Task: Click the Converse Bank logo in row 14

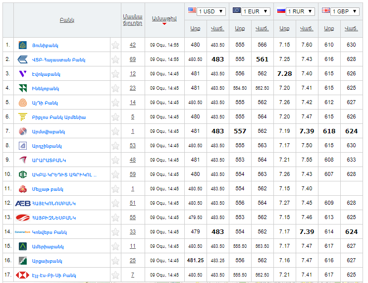Action: click(23, 232)
